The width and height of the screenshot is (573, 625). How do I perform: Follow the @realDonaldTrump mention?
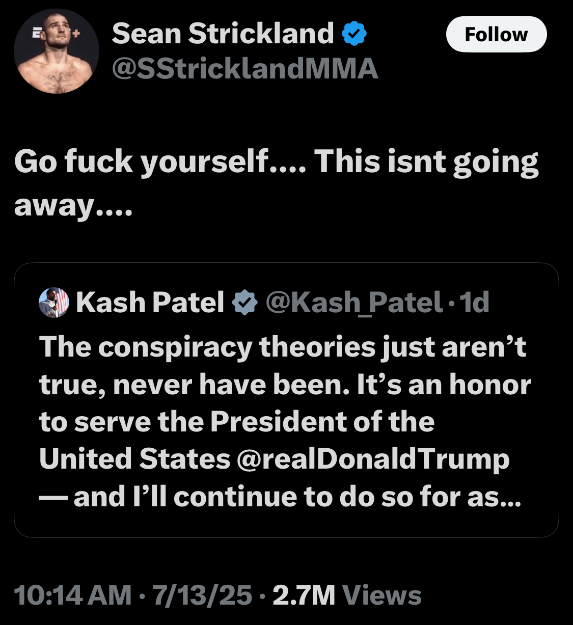tap(373, 459)
